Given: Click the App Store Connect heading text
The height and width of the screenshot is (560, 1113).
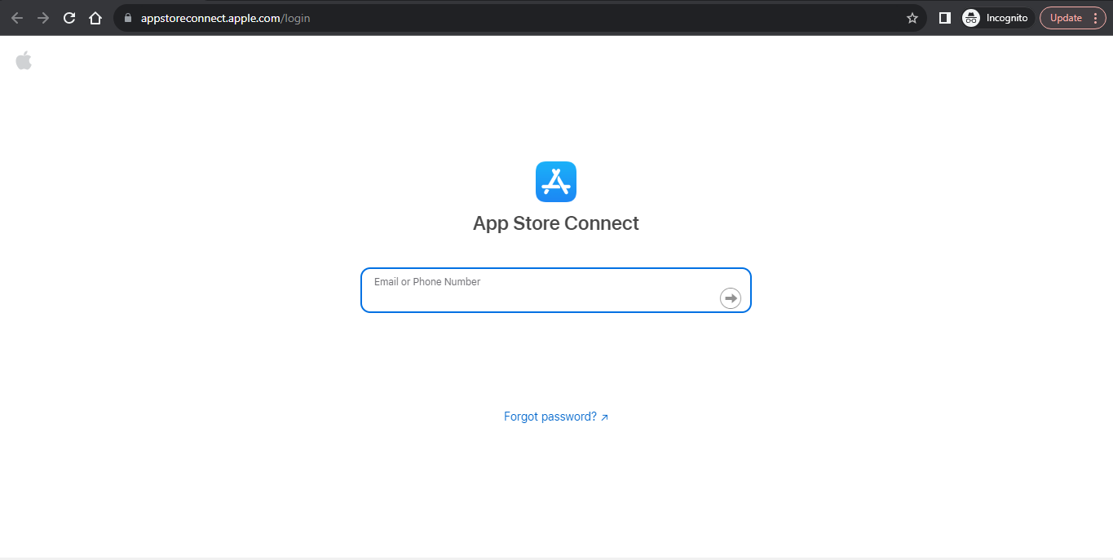Looking at the screenshot, I should (555, 223).
